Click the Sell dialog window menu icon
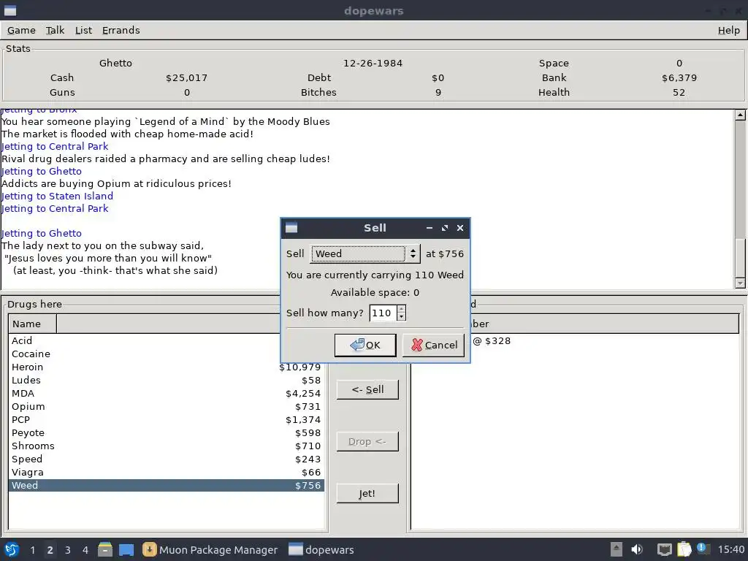748x561 pixels. (291, 228)
